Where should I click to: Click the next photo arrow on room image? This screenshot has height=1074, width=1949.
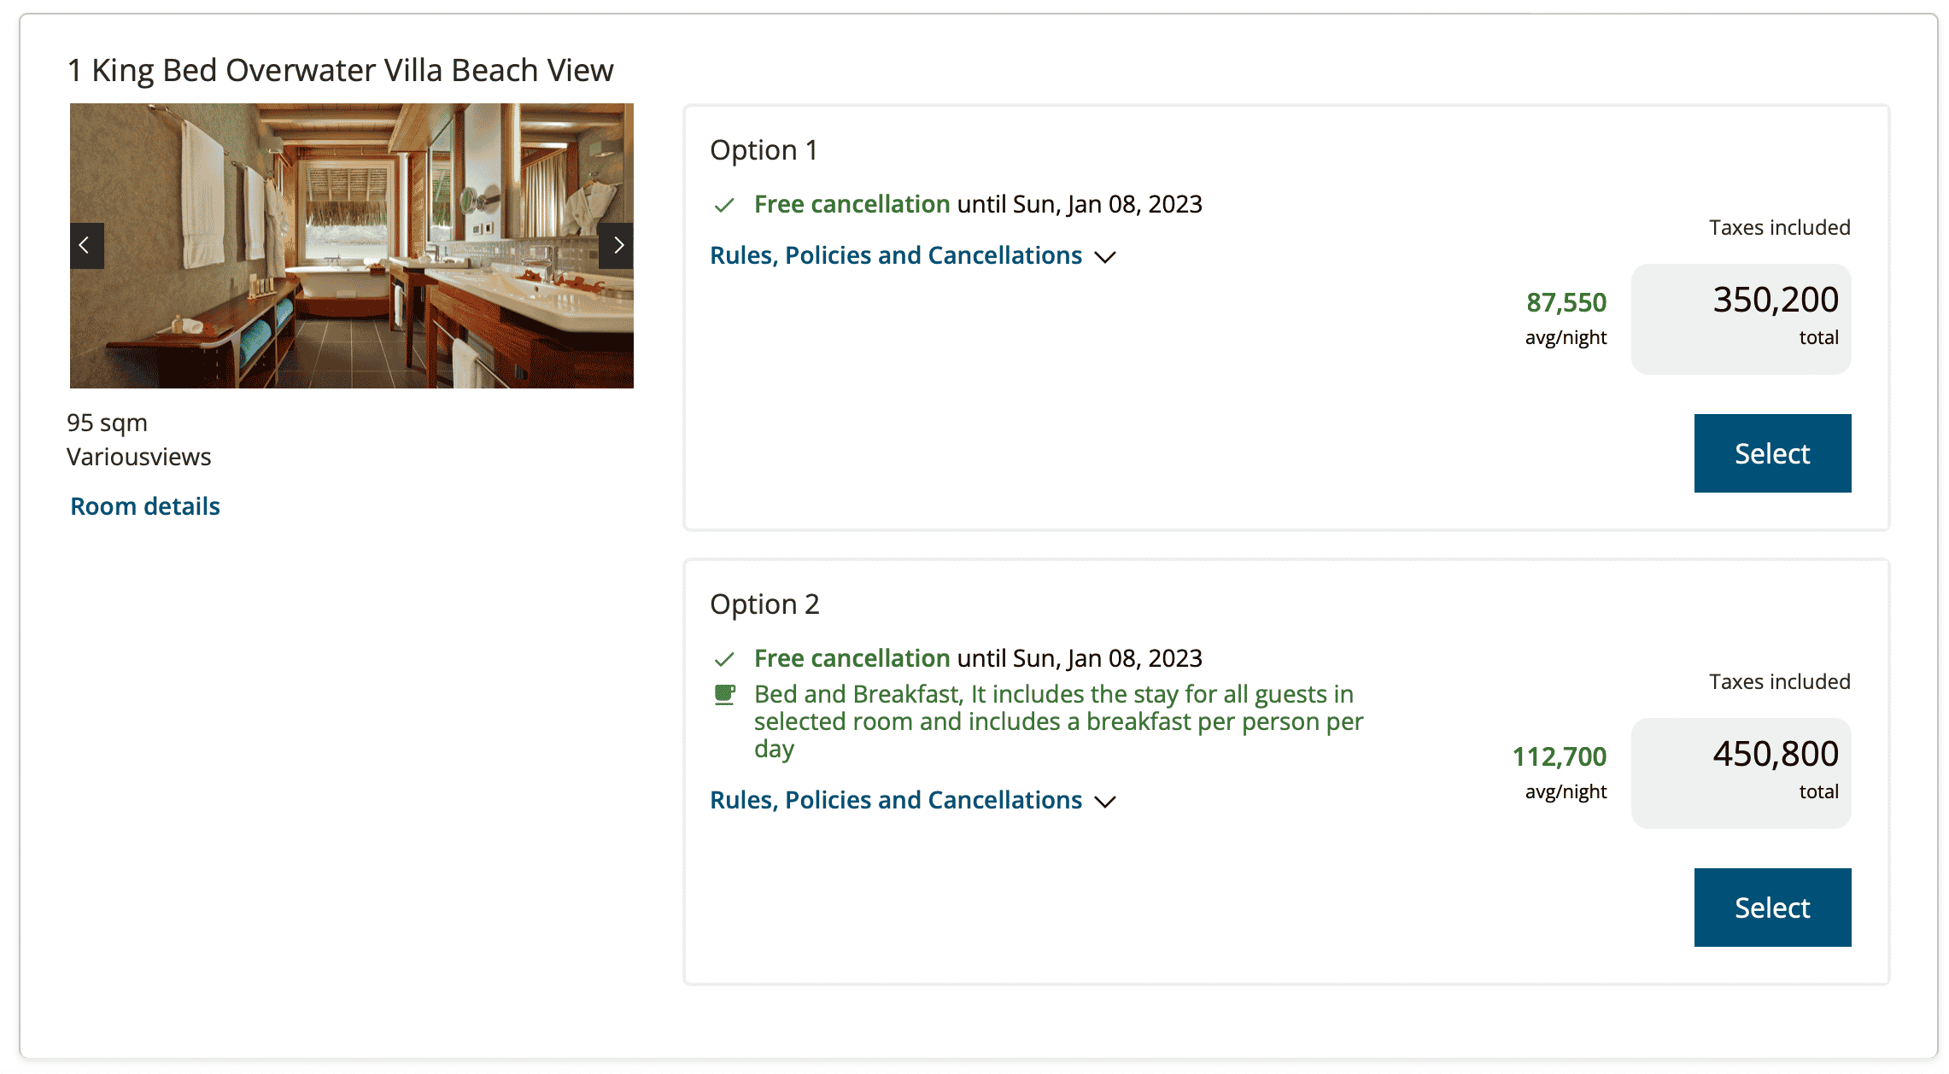coord(617,246)
